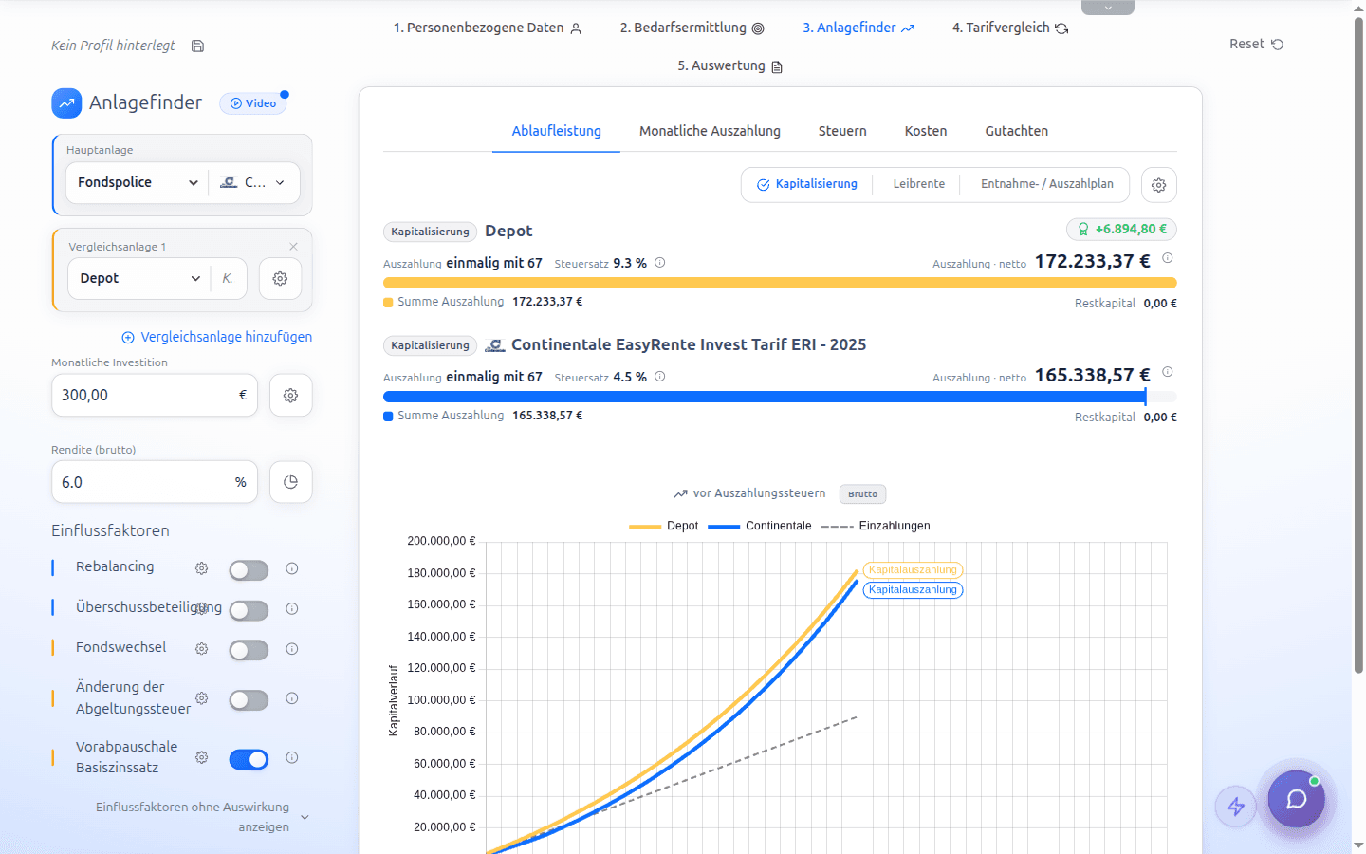Expand the collapsed top chevron tab
This screenshot has height=854, width=1366.
coord(1108,8)
